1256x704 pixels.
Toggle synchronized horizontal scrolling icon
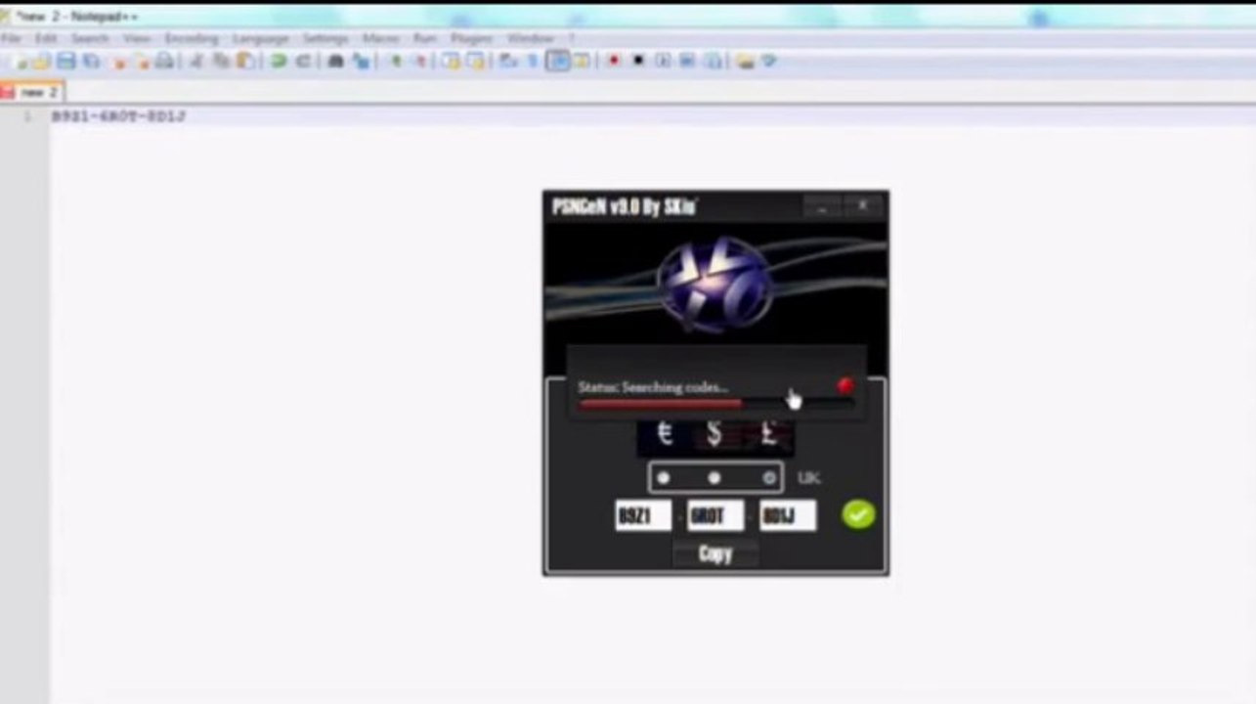[x=475, y=61]
